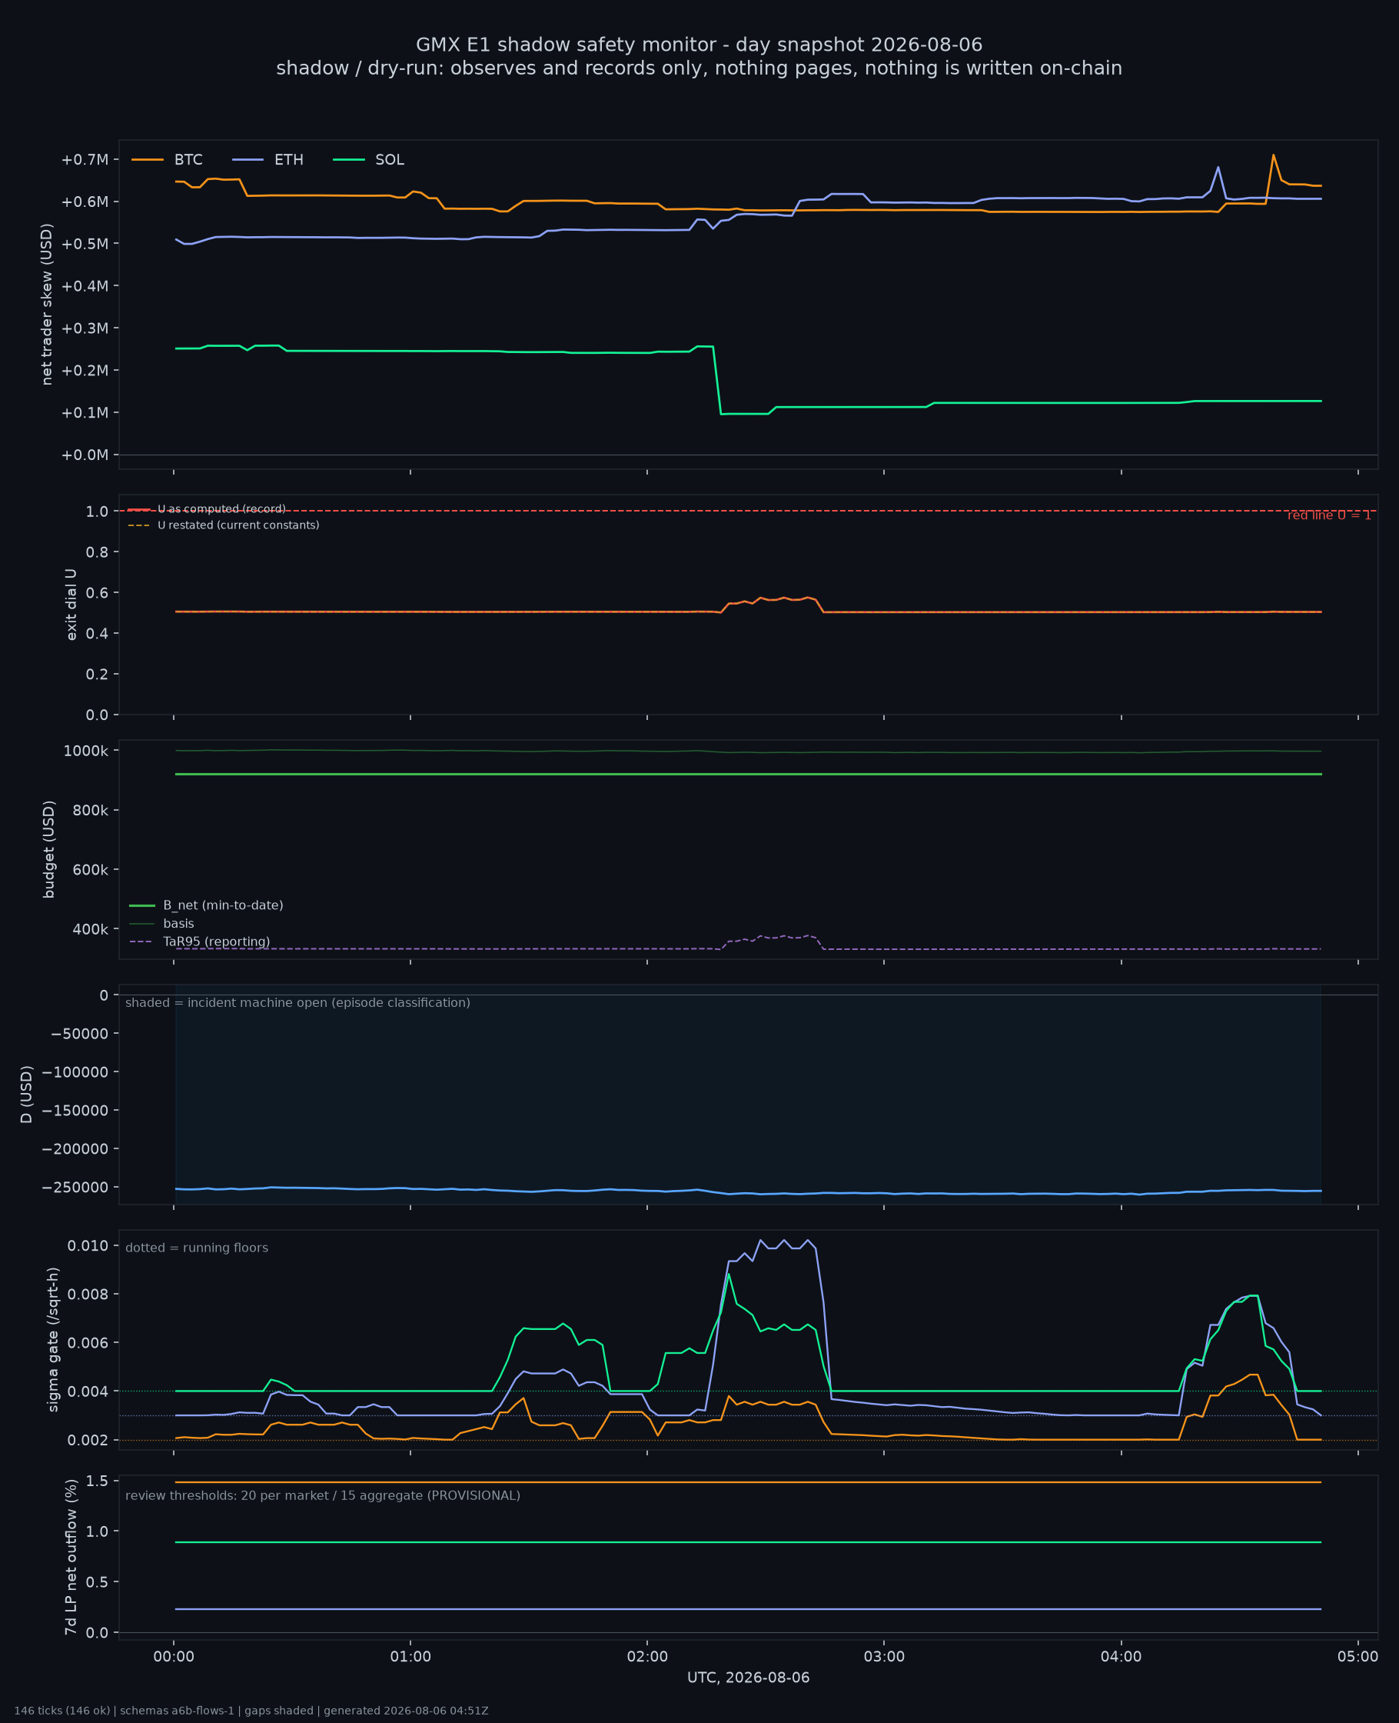Click the ETH legend entry in skew chart
The width and height of the screenshot is (1399, 1723).
click(268, 160)
